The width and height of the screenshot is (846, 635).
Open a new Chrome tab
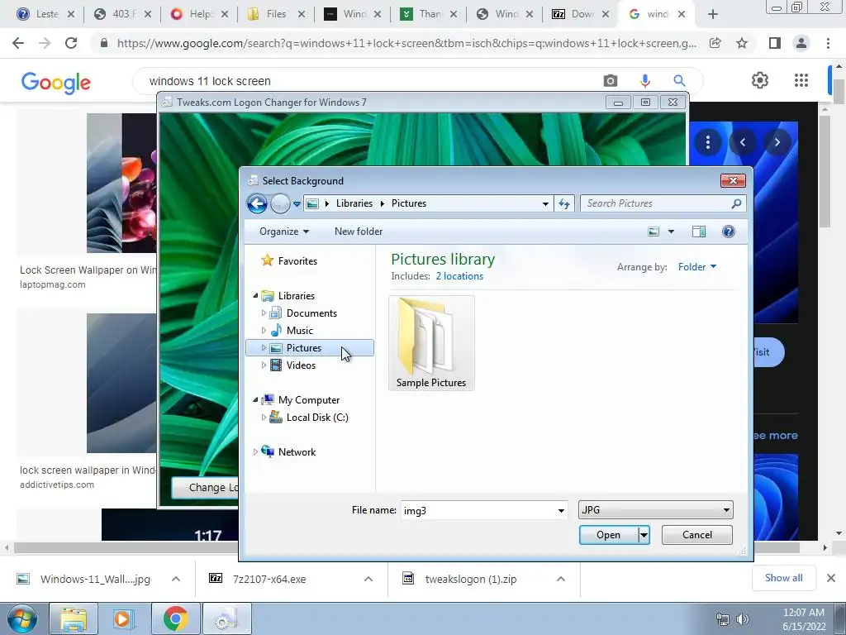[x=713, y=14]
